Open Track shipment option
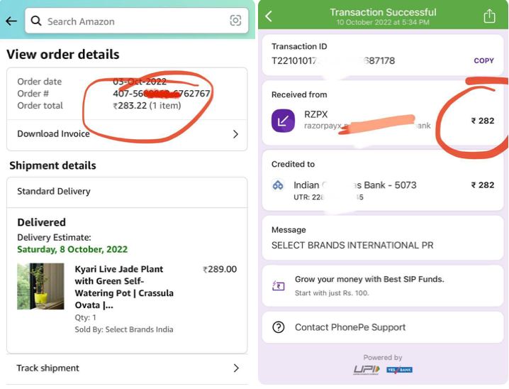Viewport: 509px width, 389px height. 127,368
